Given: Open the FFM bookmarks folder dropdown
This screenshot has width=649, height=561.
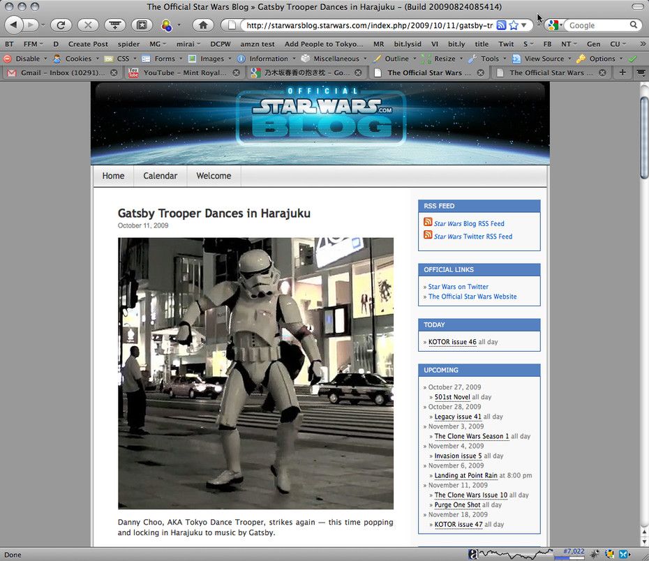Looking at the screenshot, I should [x=33, y=44].
